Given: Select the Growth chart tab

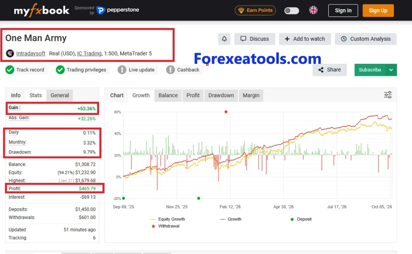Looking at the screenshot, I should tap(141, 96).
